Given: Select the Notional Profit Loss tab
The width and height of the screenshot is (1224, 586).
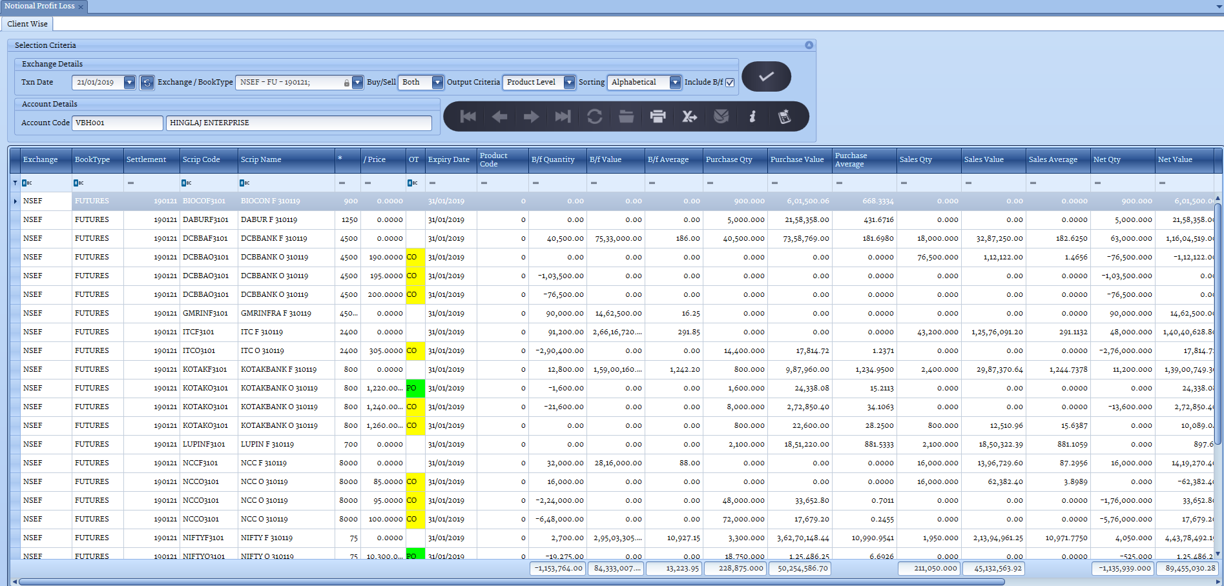Looking at the screenshot, I should coord(39,6).
